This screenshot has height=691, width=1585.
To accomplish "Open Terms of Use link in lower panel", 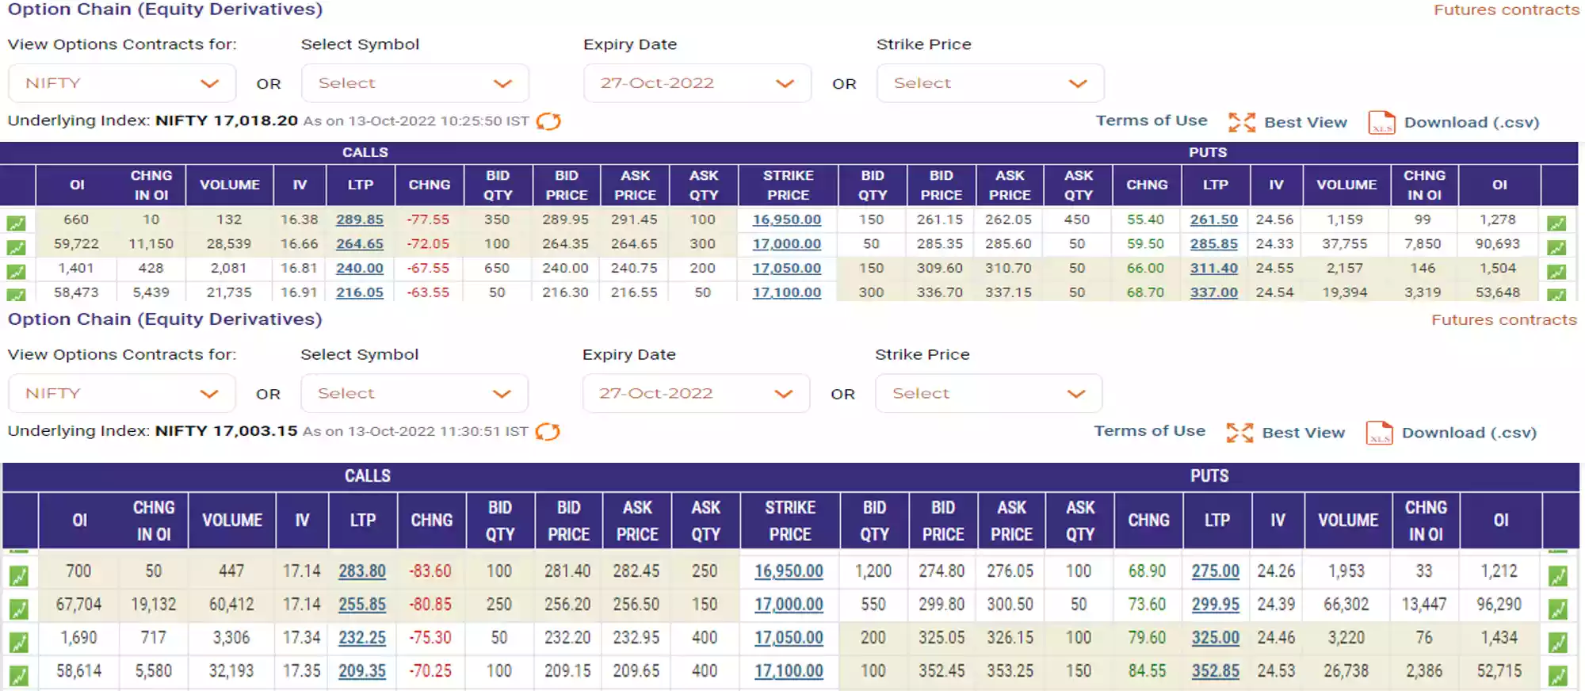I will click(x=1149, y=431).
